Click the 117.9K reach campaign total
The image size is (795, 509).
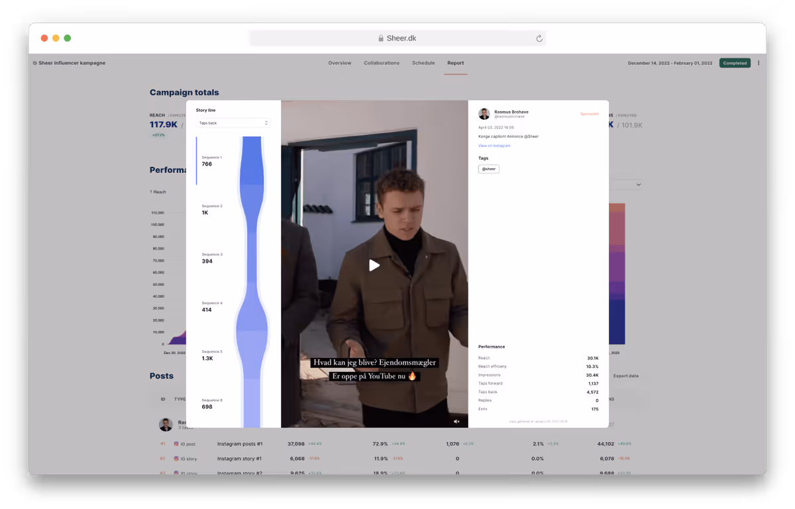tap(164, 124)
